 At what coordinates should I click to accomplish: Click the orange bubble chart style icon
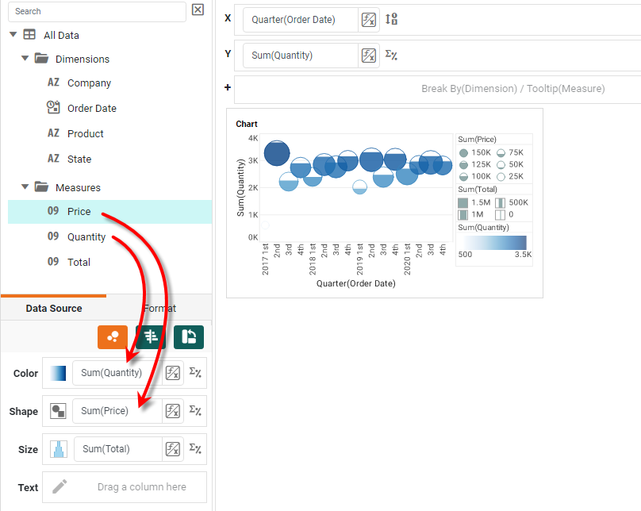point(113,336)
